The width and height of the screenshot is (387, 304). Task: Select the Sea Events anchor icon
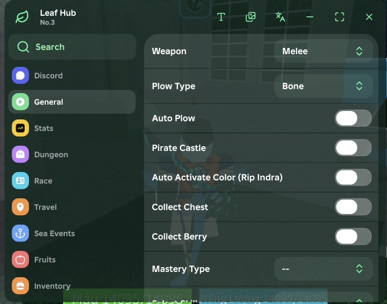click(21, 234)
